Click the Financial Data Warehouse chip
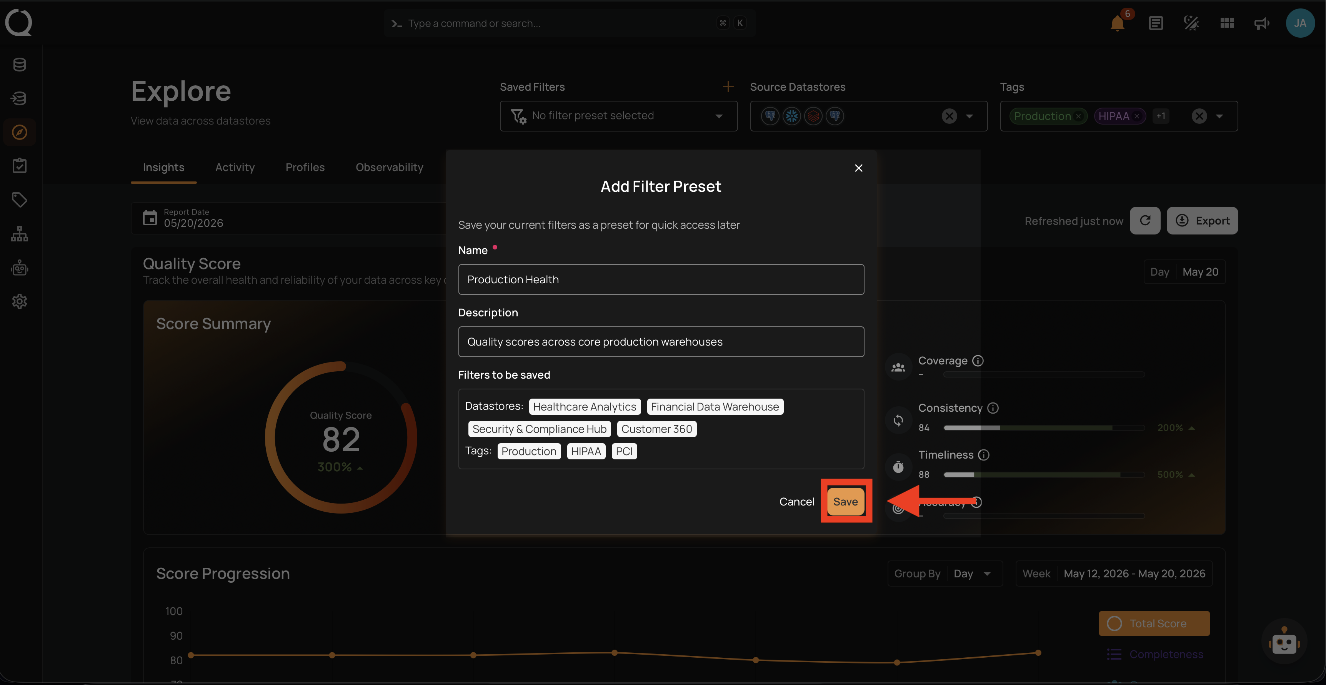1326x685 pixels. (715, 407)
